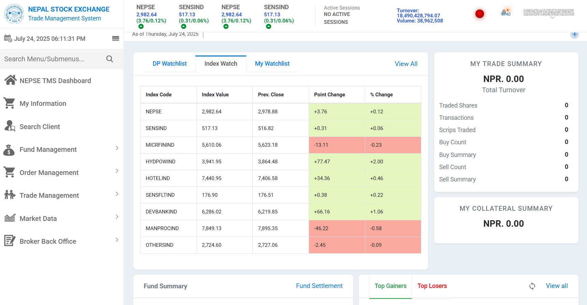The width and height of the screenshot is (587, 305).
Task: Click Traded Shares in trade summary
Action: tap(458, 106)
